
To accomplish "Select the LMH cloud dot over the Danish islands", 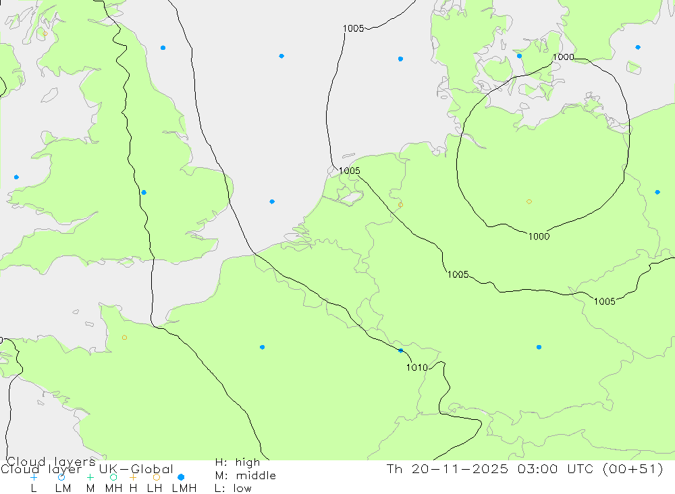I will tap(519, 56).
